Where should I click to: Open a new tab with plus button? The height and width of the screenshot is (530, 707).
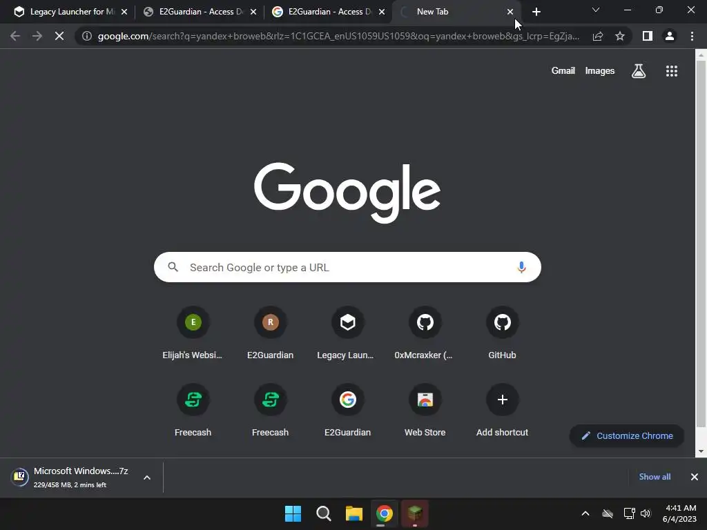click(x=536, y=12)
